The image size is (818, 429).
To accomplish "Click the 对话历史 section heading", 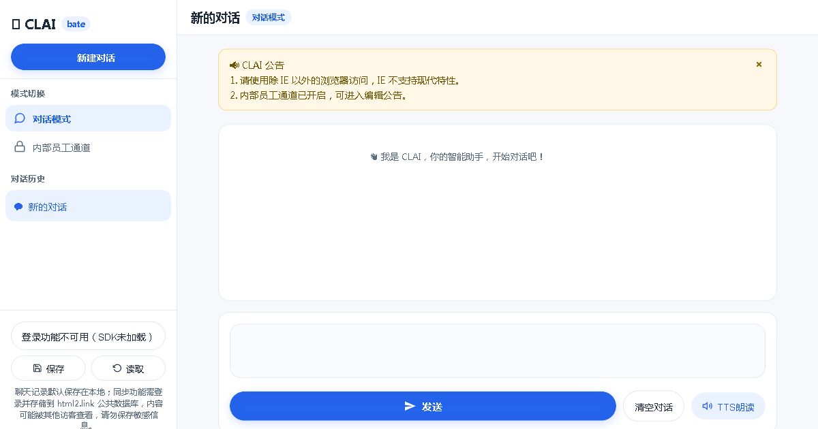I will coord(28,178).
